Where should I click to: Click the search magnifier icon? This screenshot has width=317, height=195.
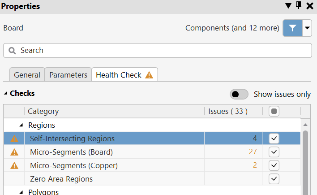coord(12,51)
